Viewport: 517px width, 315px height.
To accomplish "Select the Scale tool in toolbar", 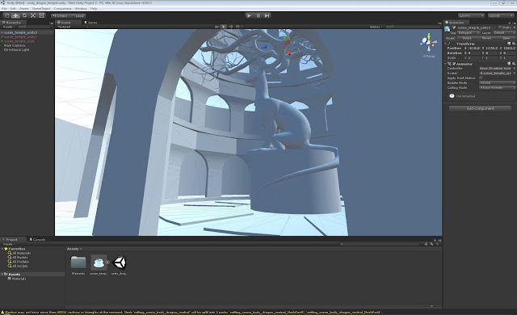I will [33, 15].
